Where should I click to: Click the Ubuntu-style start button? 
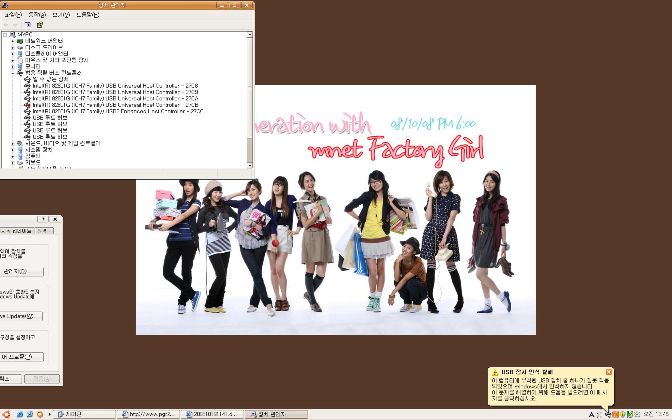(6, 414)
